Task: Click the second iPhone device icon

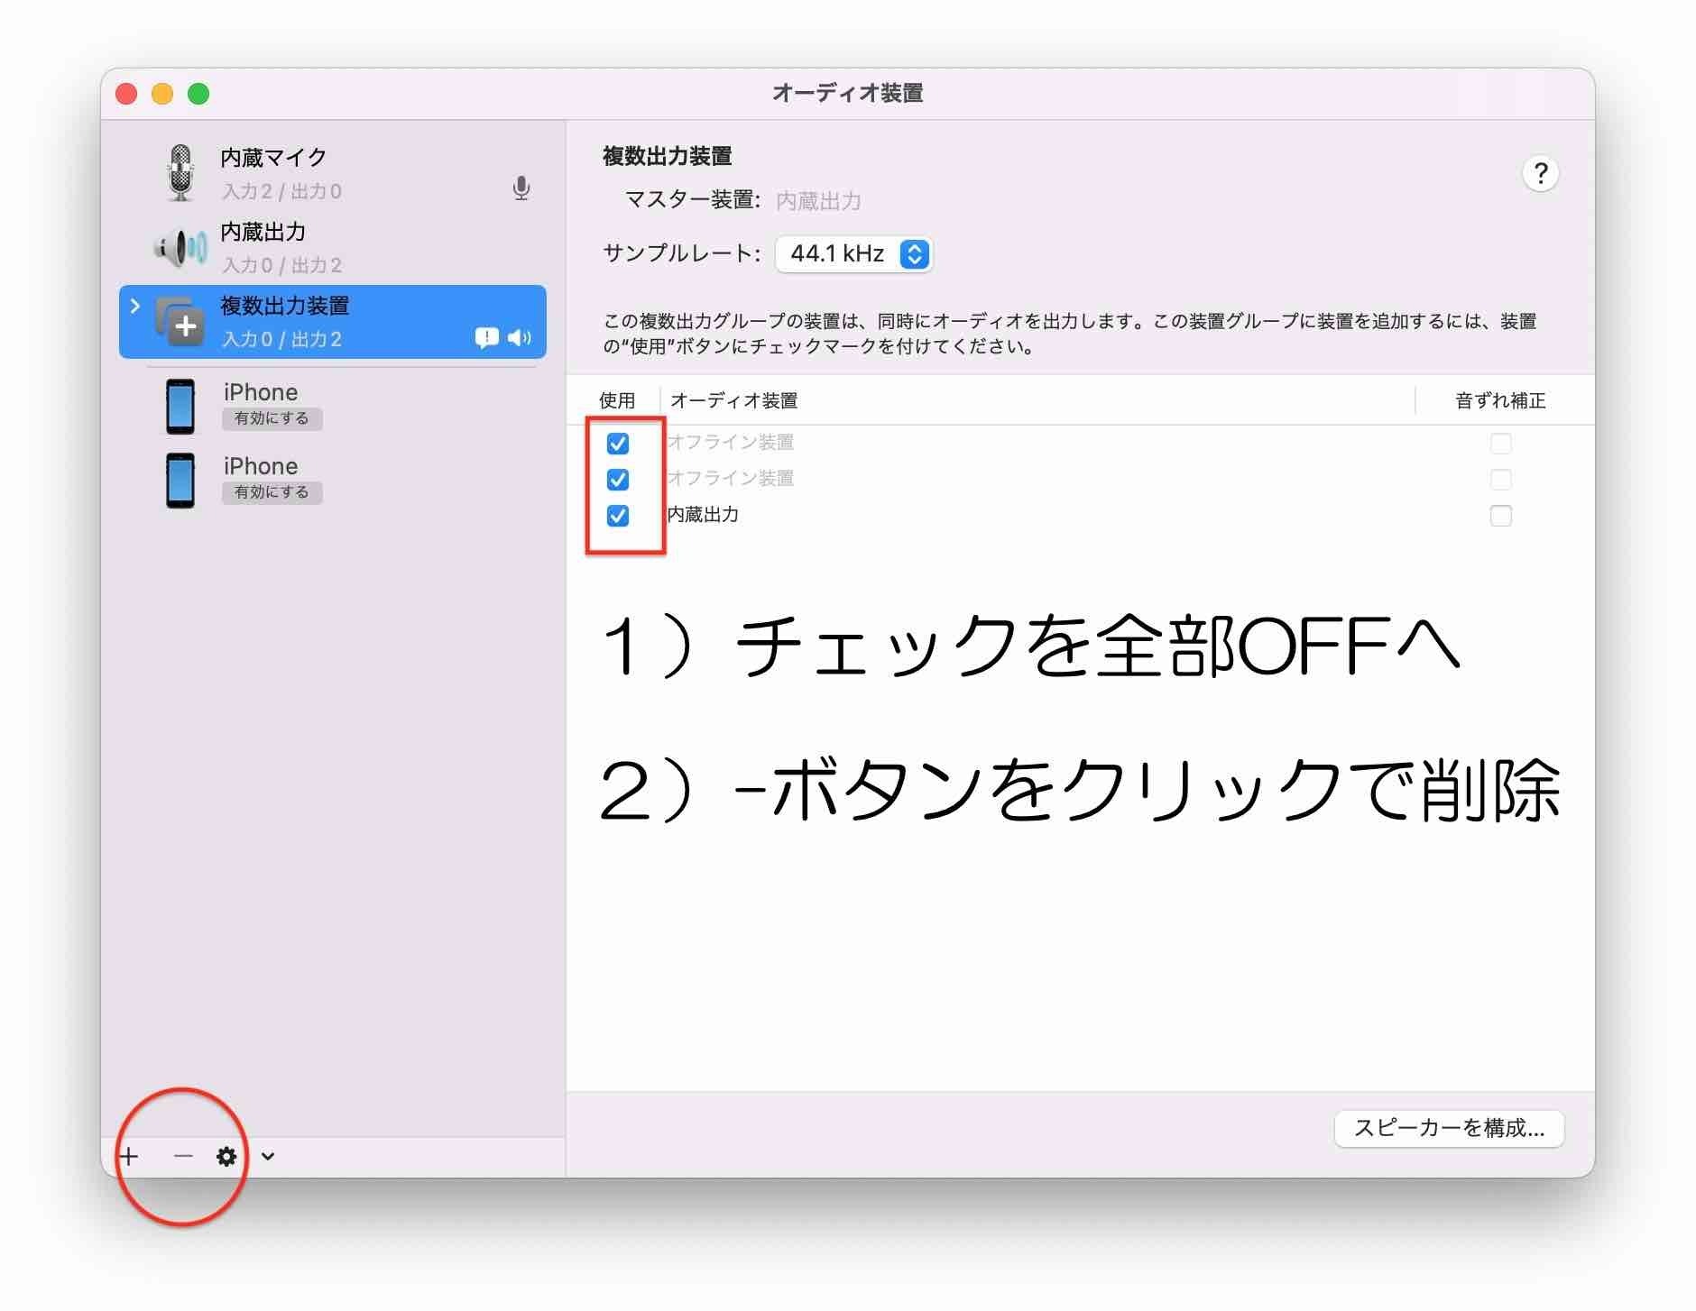Action: tap(180, 481)
